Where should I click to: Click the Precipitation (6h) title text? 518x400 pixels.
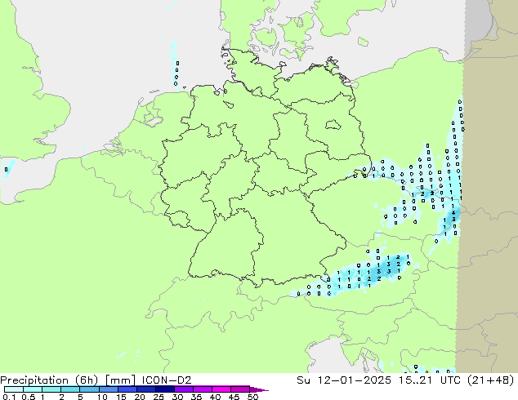pyautogui.click(x=49, y=380)
